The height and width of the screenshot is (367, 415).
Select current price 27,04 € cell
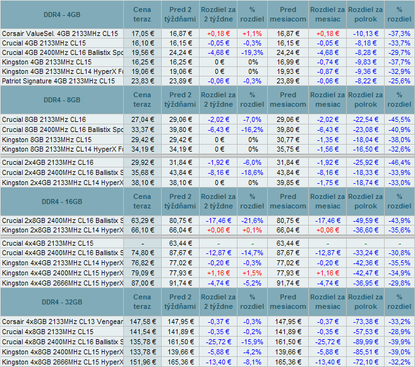click(x=142, y=119)
